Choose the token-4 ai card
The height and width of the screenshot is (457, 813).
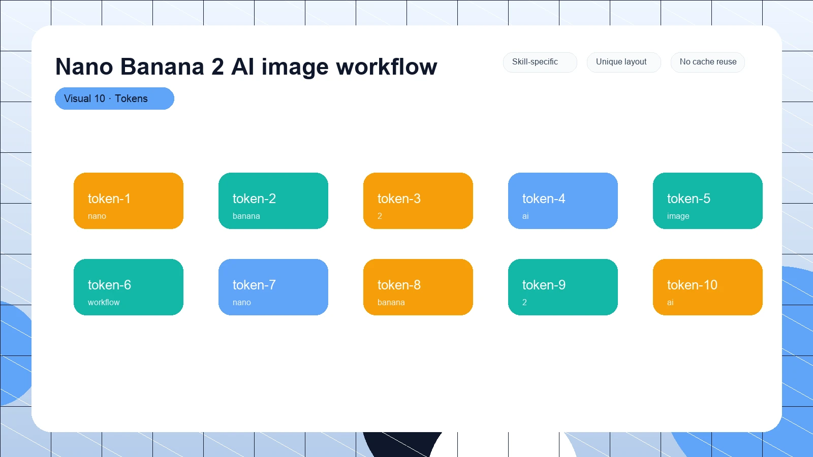tap(563, 201)
